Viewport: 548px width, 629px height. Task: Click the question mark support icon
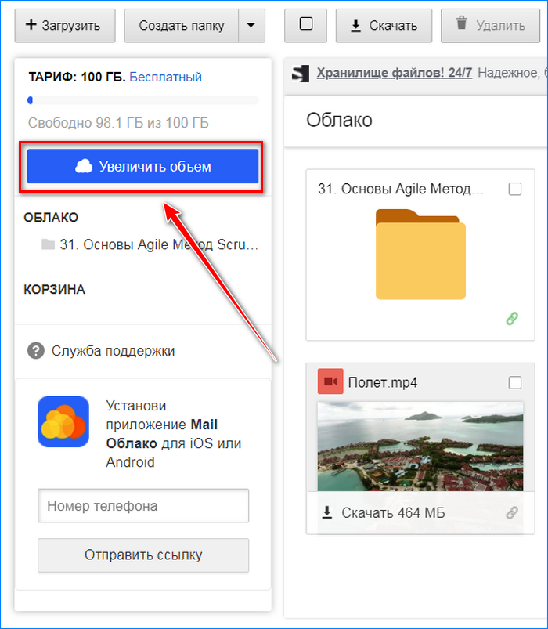[x=36, y=351]
